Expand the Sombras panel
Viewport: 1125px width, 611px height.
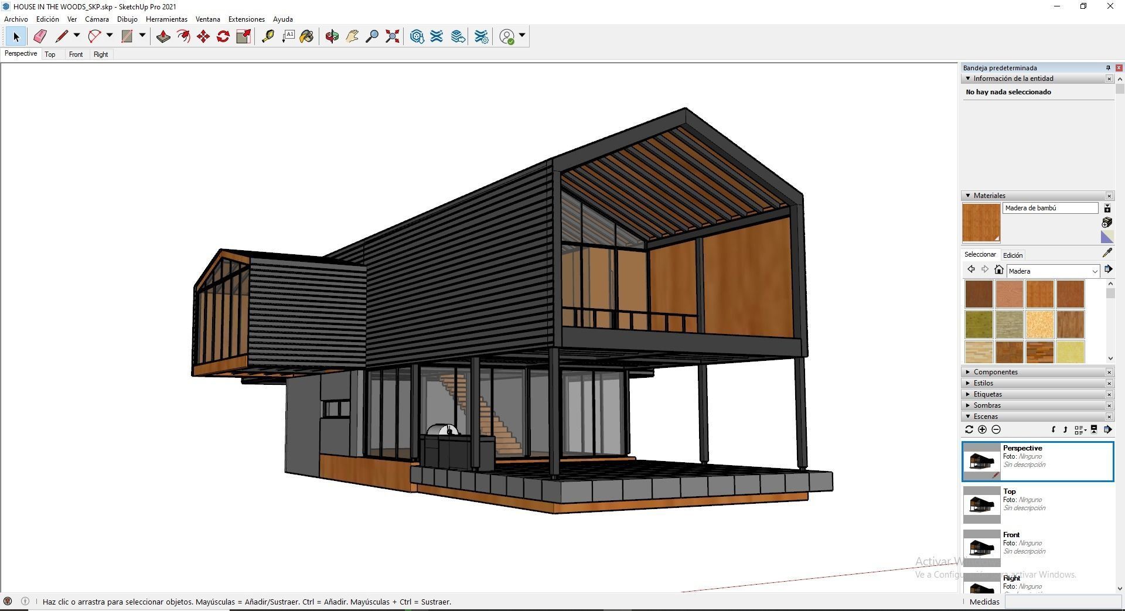click(x=1038, y=405)
